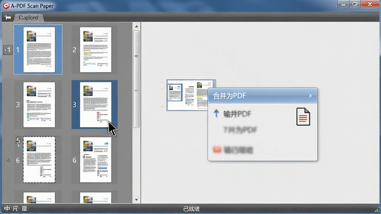Click the 合并为PDF popup title
The height and width of the screenshot is (214, 381).
tap(229, 96)
